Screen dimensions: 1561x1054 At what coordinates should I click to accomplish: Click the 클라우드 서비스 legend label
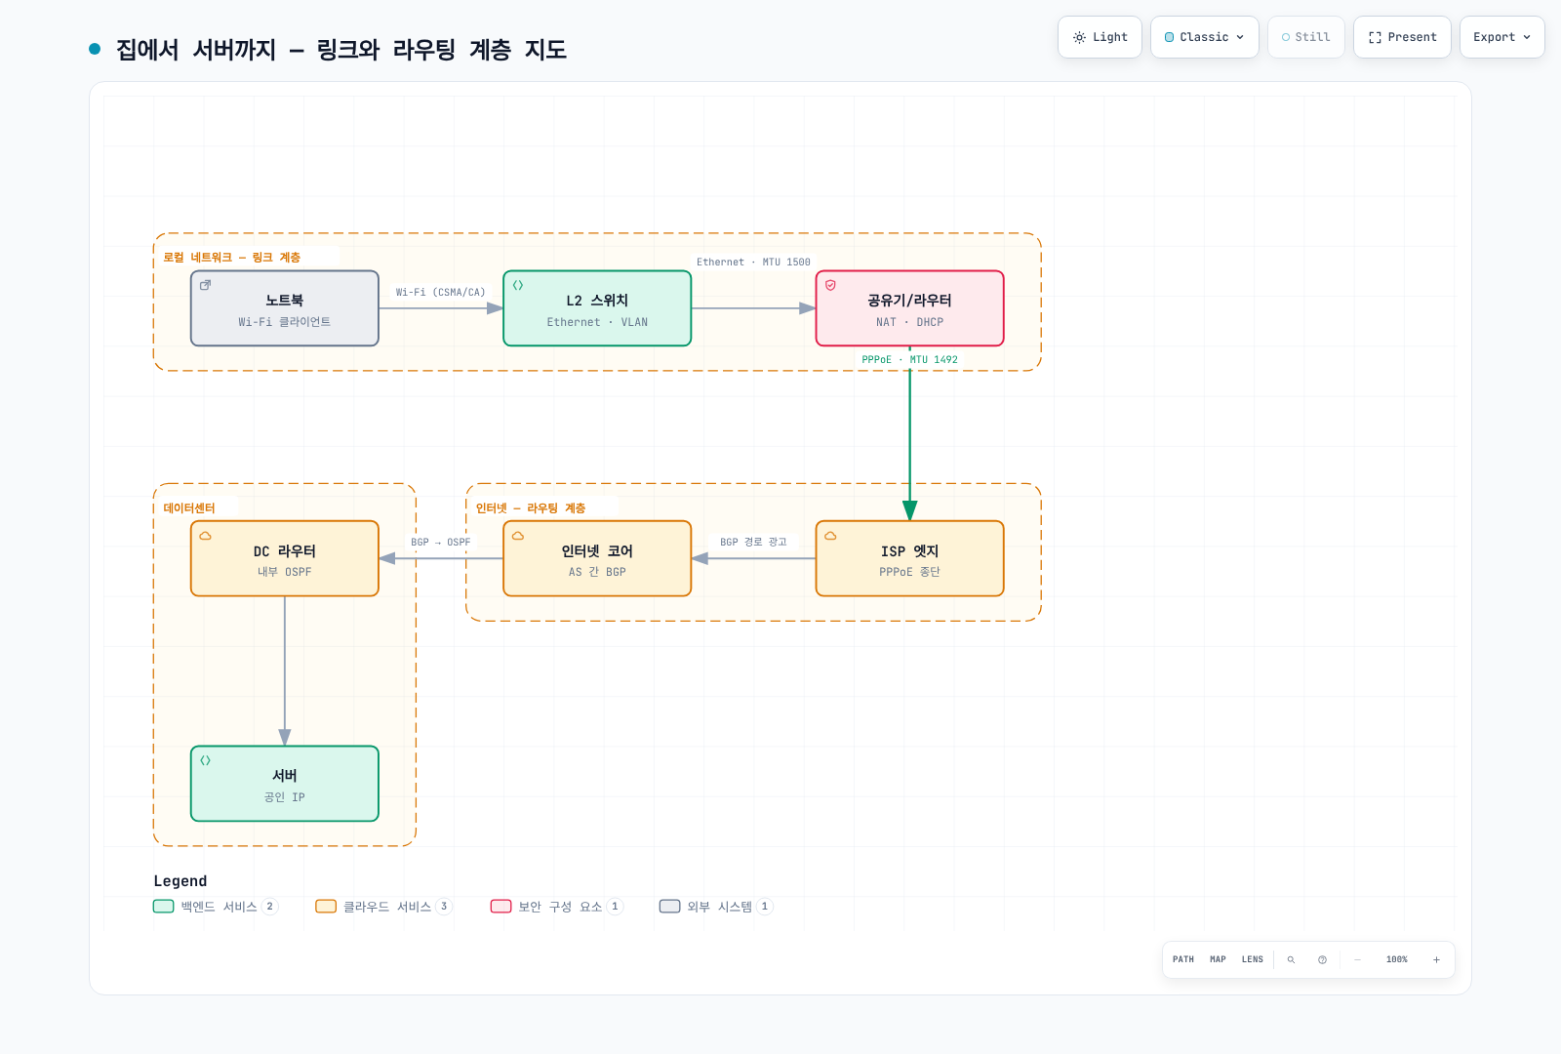[x=387, y=907]
